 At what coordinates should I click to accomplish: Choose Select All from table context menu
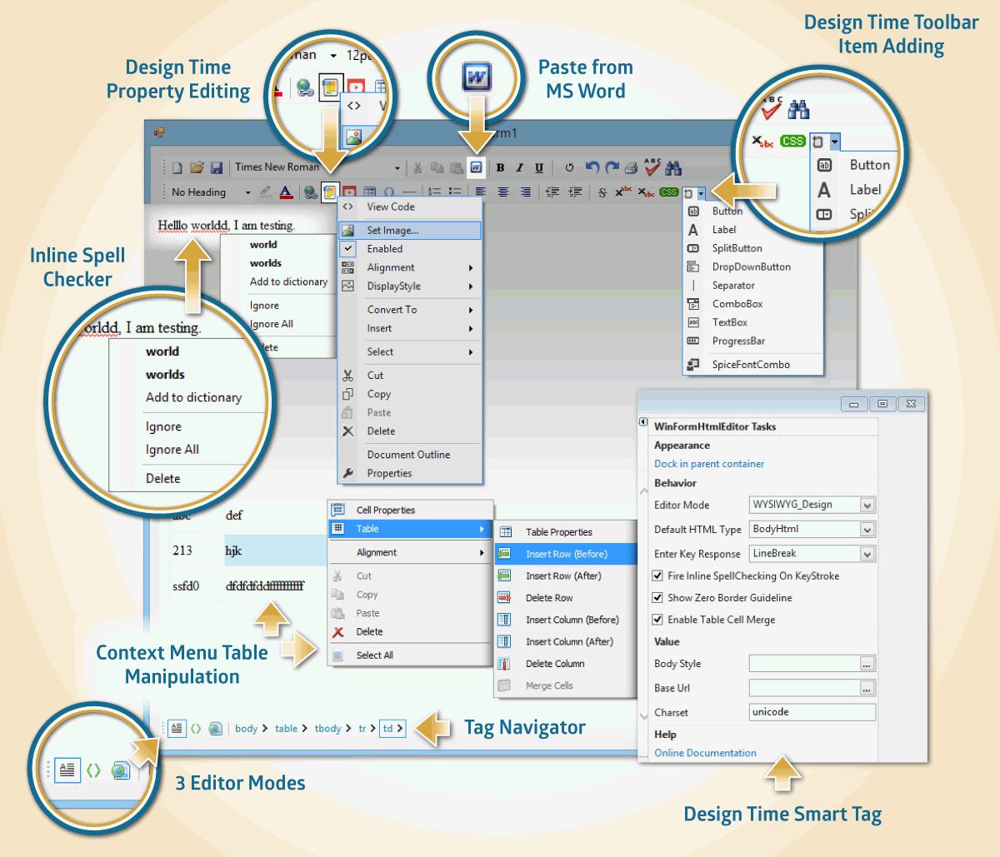point(411,655)
